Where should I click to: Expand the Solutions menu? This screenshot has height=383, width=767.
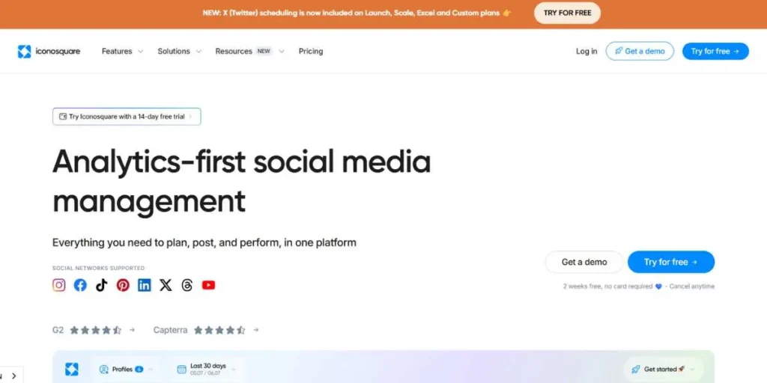point(180,52)
